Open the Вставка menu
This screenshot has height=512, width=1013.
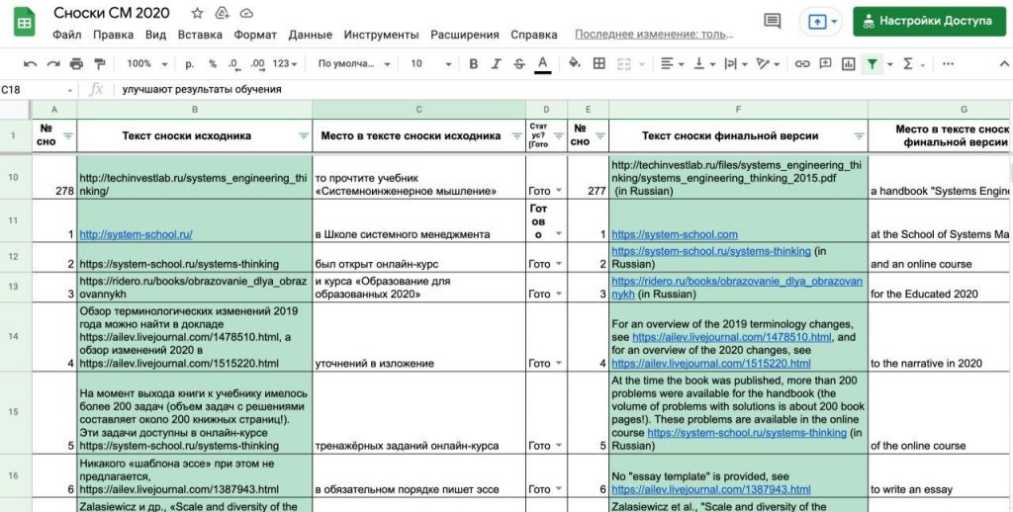coord(200,35)
